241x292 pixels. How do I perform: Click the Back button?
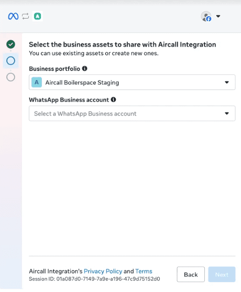(x=191, y=275)
